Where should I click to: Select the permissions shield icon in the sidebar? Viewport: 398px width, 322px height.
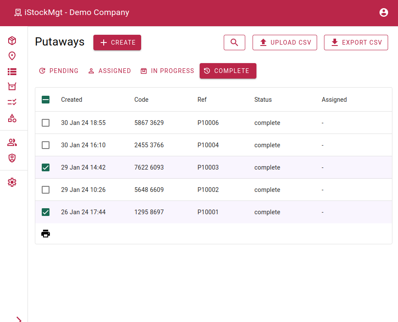(x=12, y=158)
